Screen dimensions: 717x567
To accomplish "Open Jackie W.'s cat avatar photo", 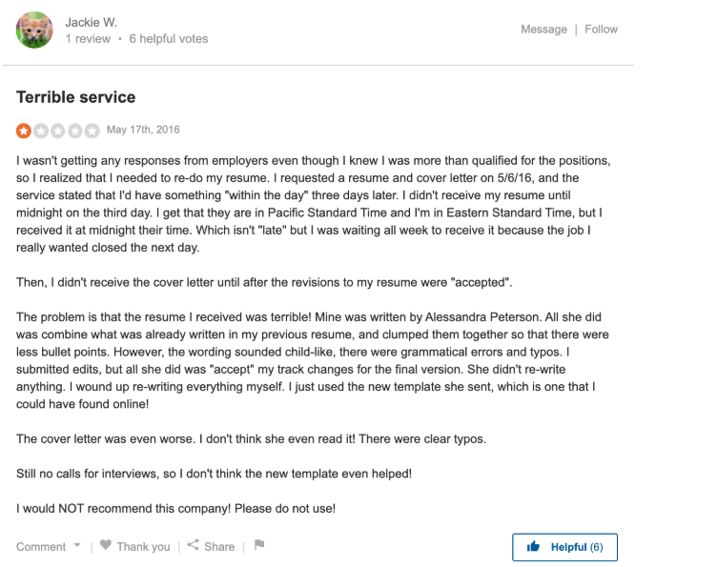I will 34,30.
